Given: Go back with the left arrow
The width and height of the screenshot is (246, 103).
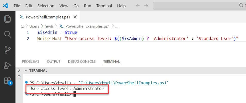Looking at the screenshot, I should 138,6.
